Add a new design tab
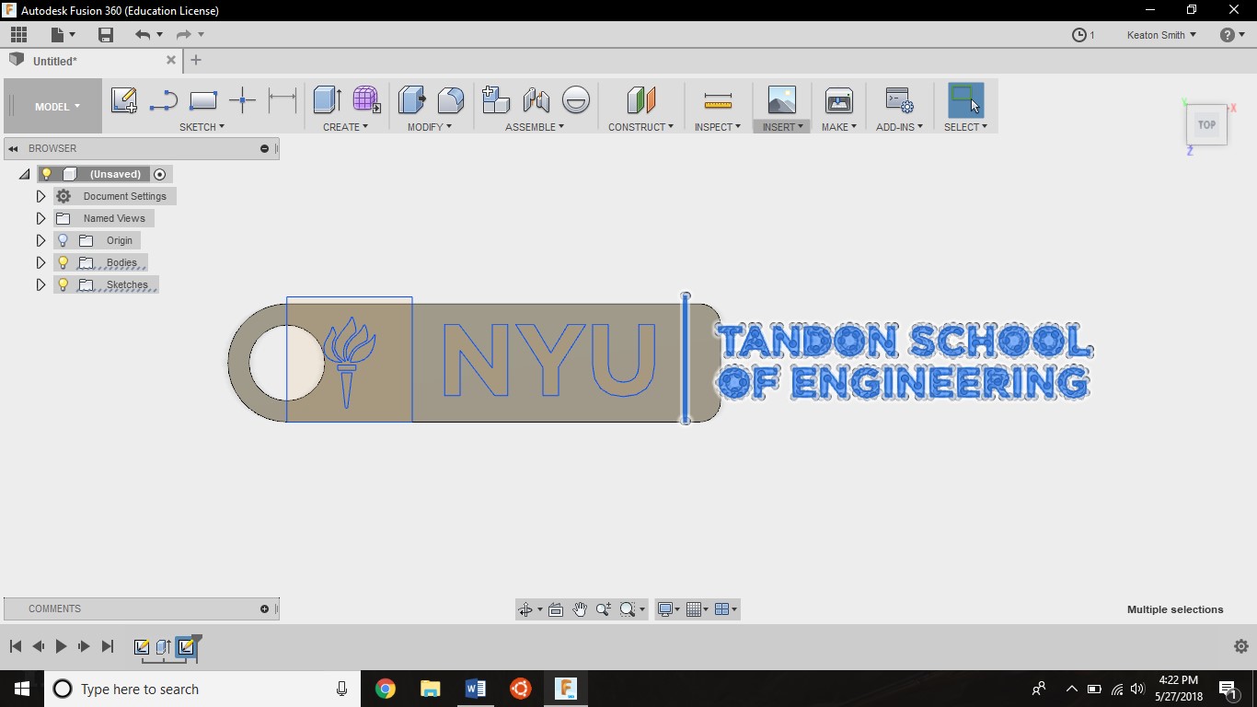Screen dimensions: 1257x707 (x=195, y=60)
